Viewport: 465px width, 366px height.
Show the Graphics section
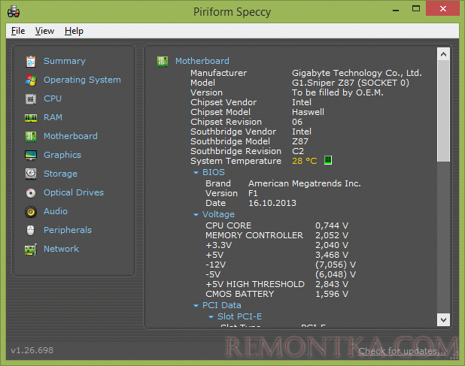tap(62, 155)
